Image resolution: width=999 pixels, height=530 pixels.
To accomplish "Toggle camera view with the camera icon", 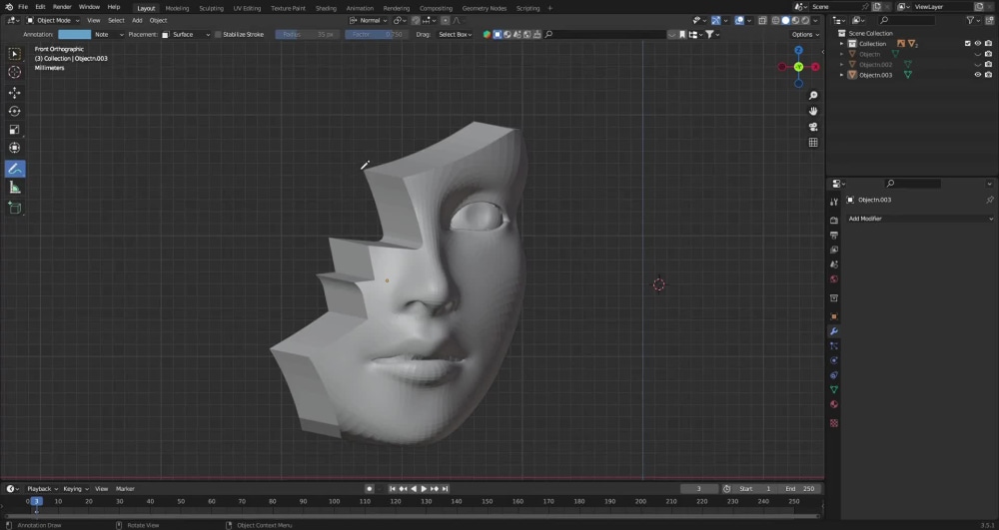I will click(813, 127).
